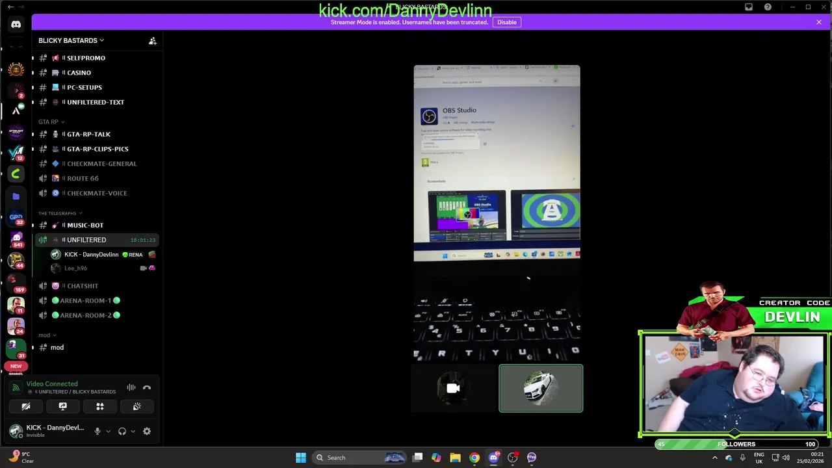Image resolution: width=832 pixels, height=468 pixels.
Task: Open the green C logo server icon
Action: click(x=16, y=174)
